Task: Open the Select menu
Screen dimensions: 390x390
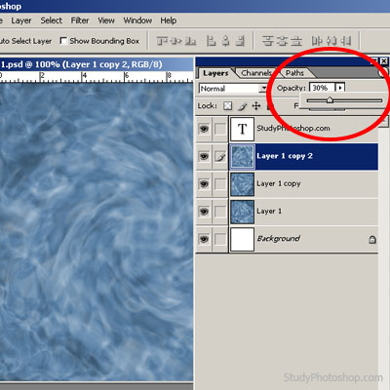Action: click(51, 20)
